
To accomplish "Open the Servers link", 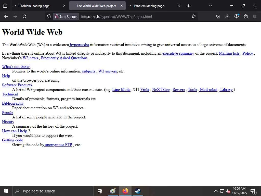I will pos(179,90).
